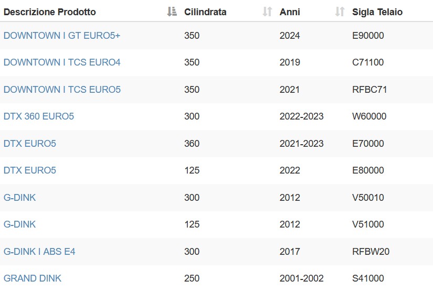Sort by Descrizione Prodotto icon
The image size is (433, 291).
(x=172, y=12)
